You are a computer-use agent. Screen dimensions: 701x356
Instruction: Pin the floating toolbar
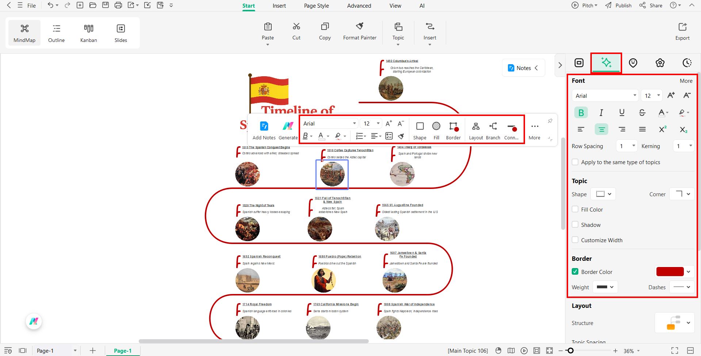550,121
